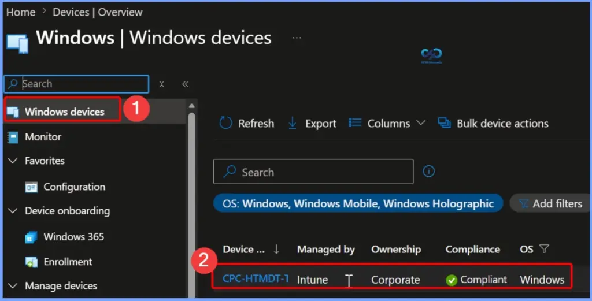
Task: Click the Intune managed-by cell
Action: click(312, 280)
